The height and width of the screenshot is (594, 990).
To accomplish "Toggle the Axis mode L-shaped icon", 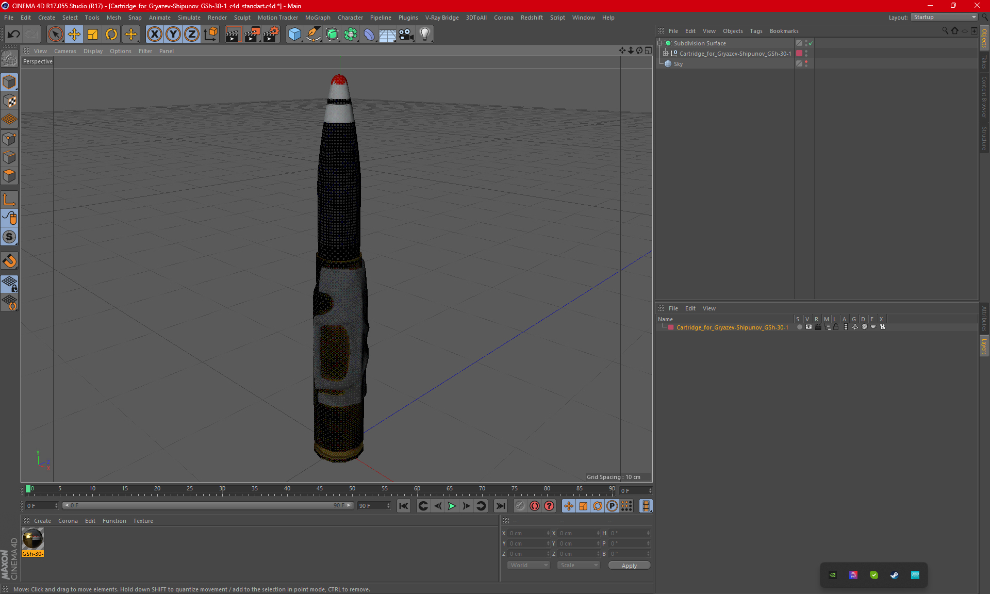I will 9,200.
